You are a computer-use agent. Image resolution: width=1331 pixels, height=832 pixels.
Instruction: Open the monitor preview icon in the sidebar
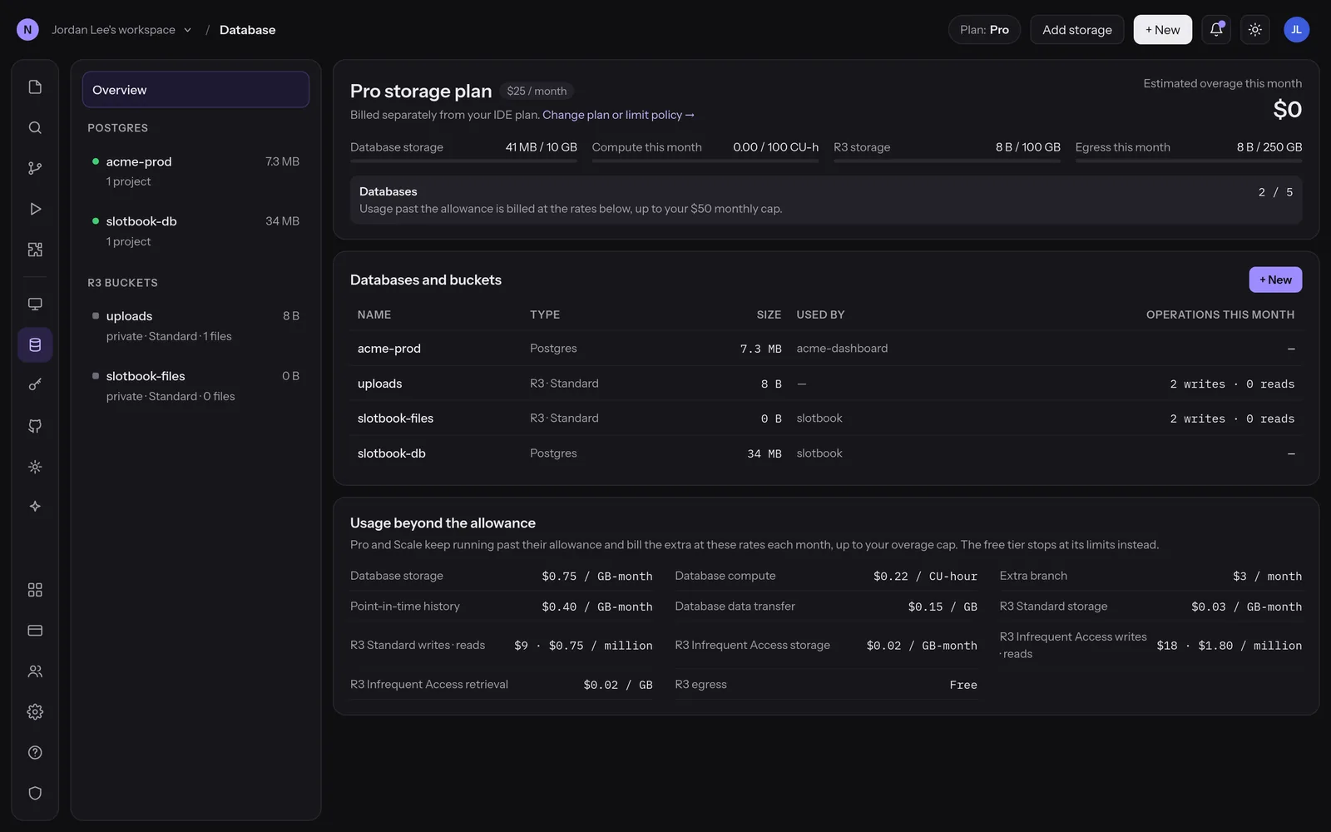tap(35, 304)
